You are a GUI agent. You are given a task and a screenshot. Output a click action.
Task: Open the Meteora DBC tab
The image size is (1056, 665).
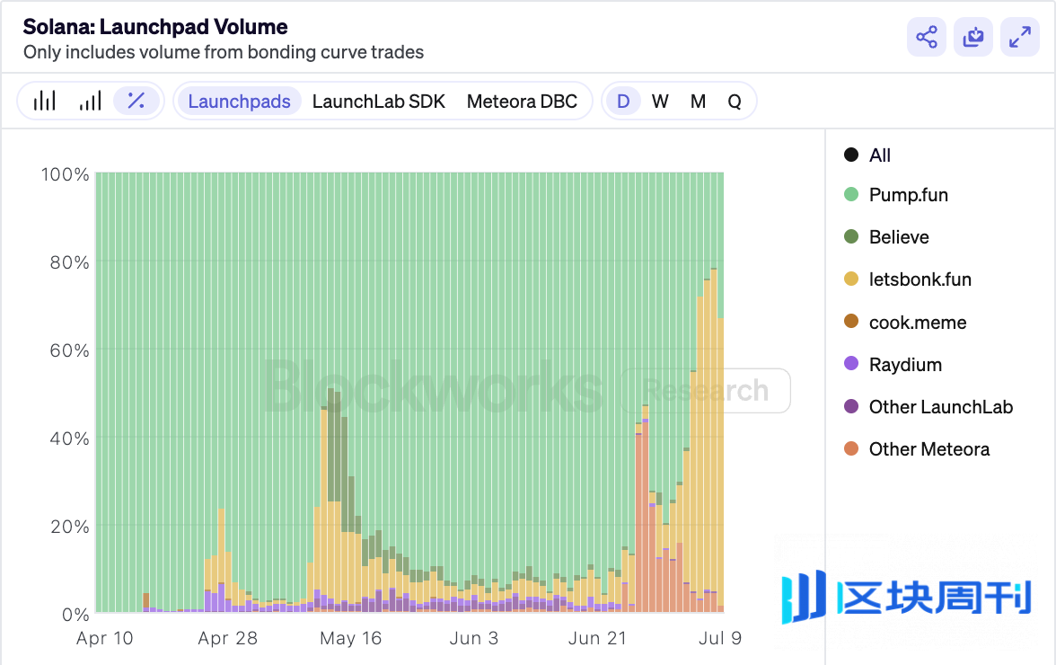click(x=522, y=101)
